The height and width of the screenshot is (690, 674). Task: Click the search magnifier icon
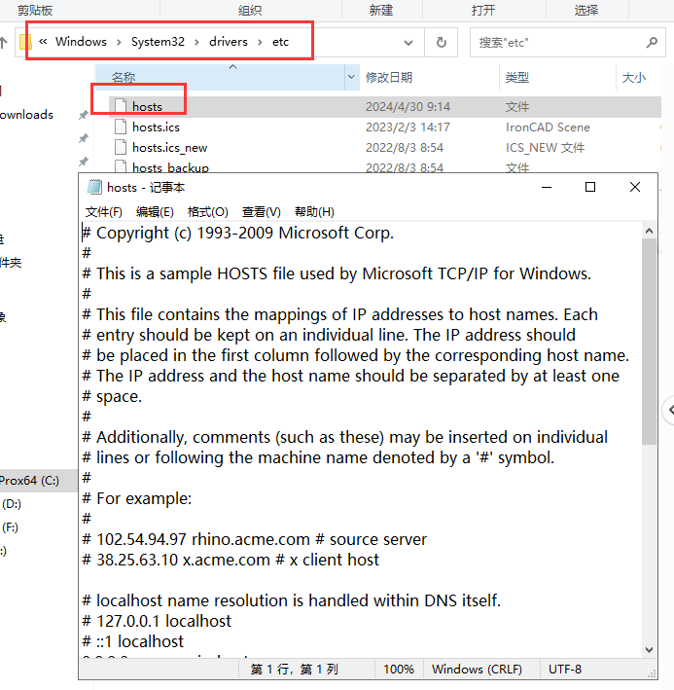pyautogui.click(x=653, y=43)
